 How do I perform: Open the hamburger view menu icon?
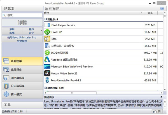tap(162, 8)
